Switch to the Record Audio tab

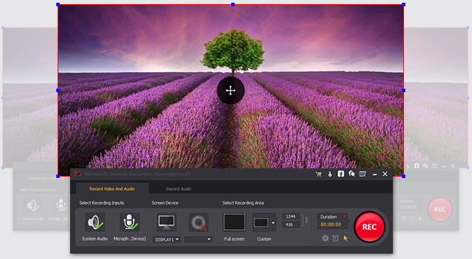coord(178,188)
